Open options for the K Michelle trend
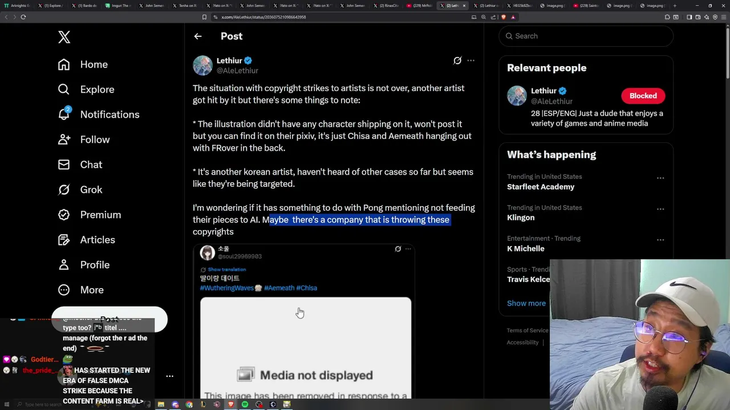 click(x=660, y=240)
